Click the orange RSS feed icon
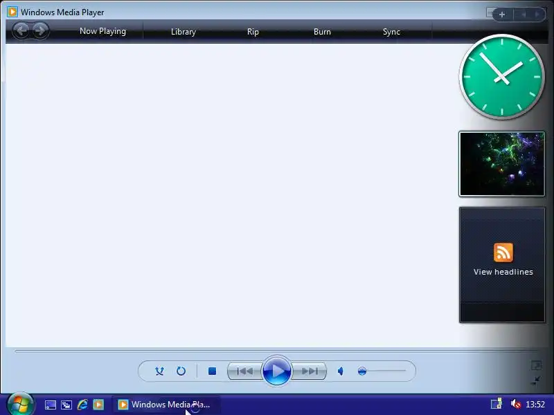The width and height of the screenshot is (554, 415). coord(503,252)
